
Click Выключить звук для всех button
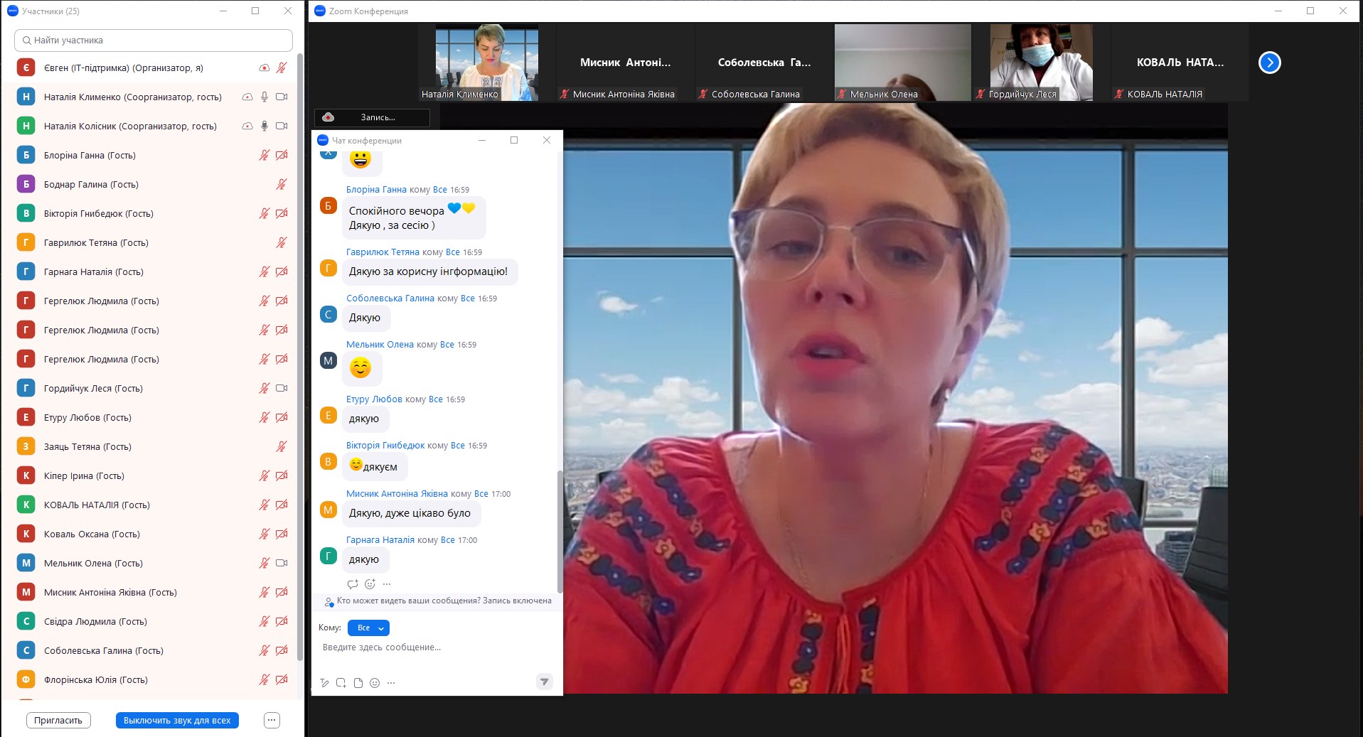[x=177, y=720]
